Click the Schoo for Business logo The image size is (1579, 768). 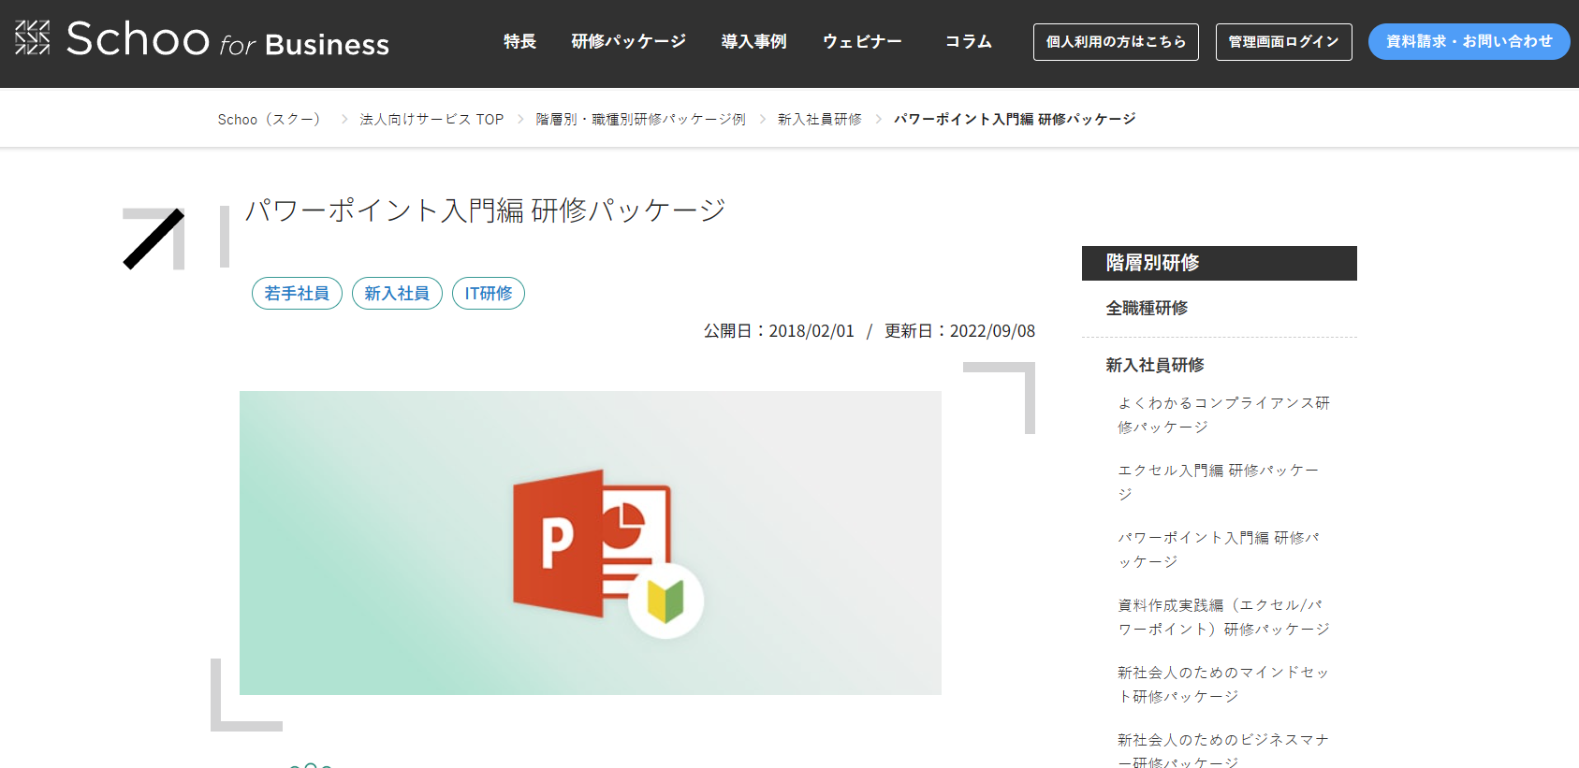202,39
